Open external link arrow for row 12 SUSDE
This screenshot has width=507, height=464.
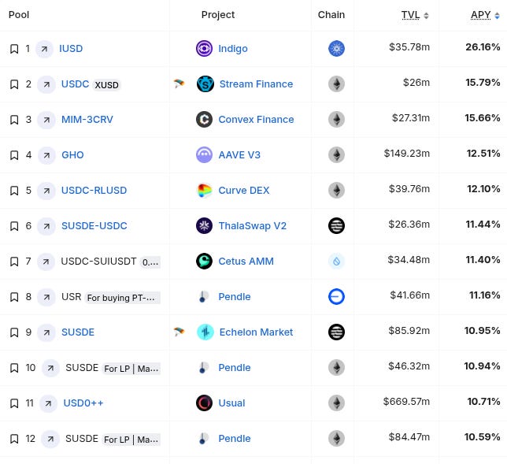point(50,439)
